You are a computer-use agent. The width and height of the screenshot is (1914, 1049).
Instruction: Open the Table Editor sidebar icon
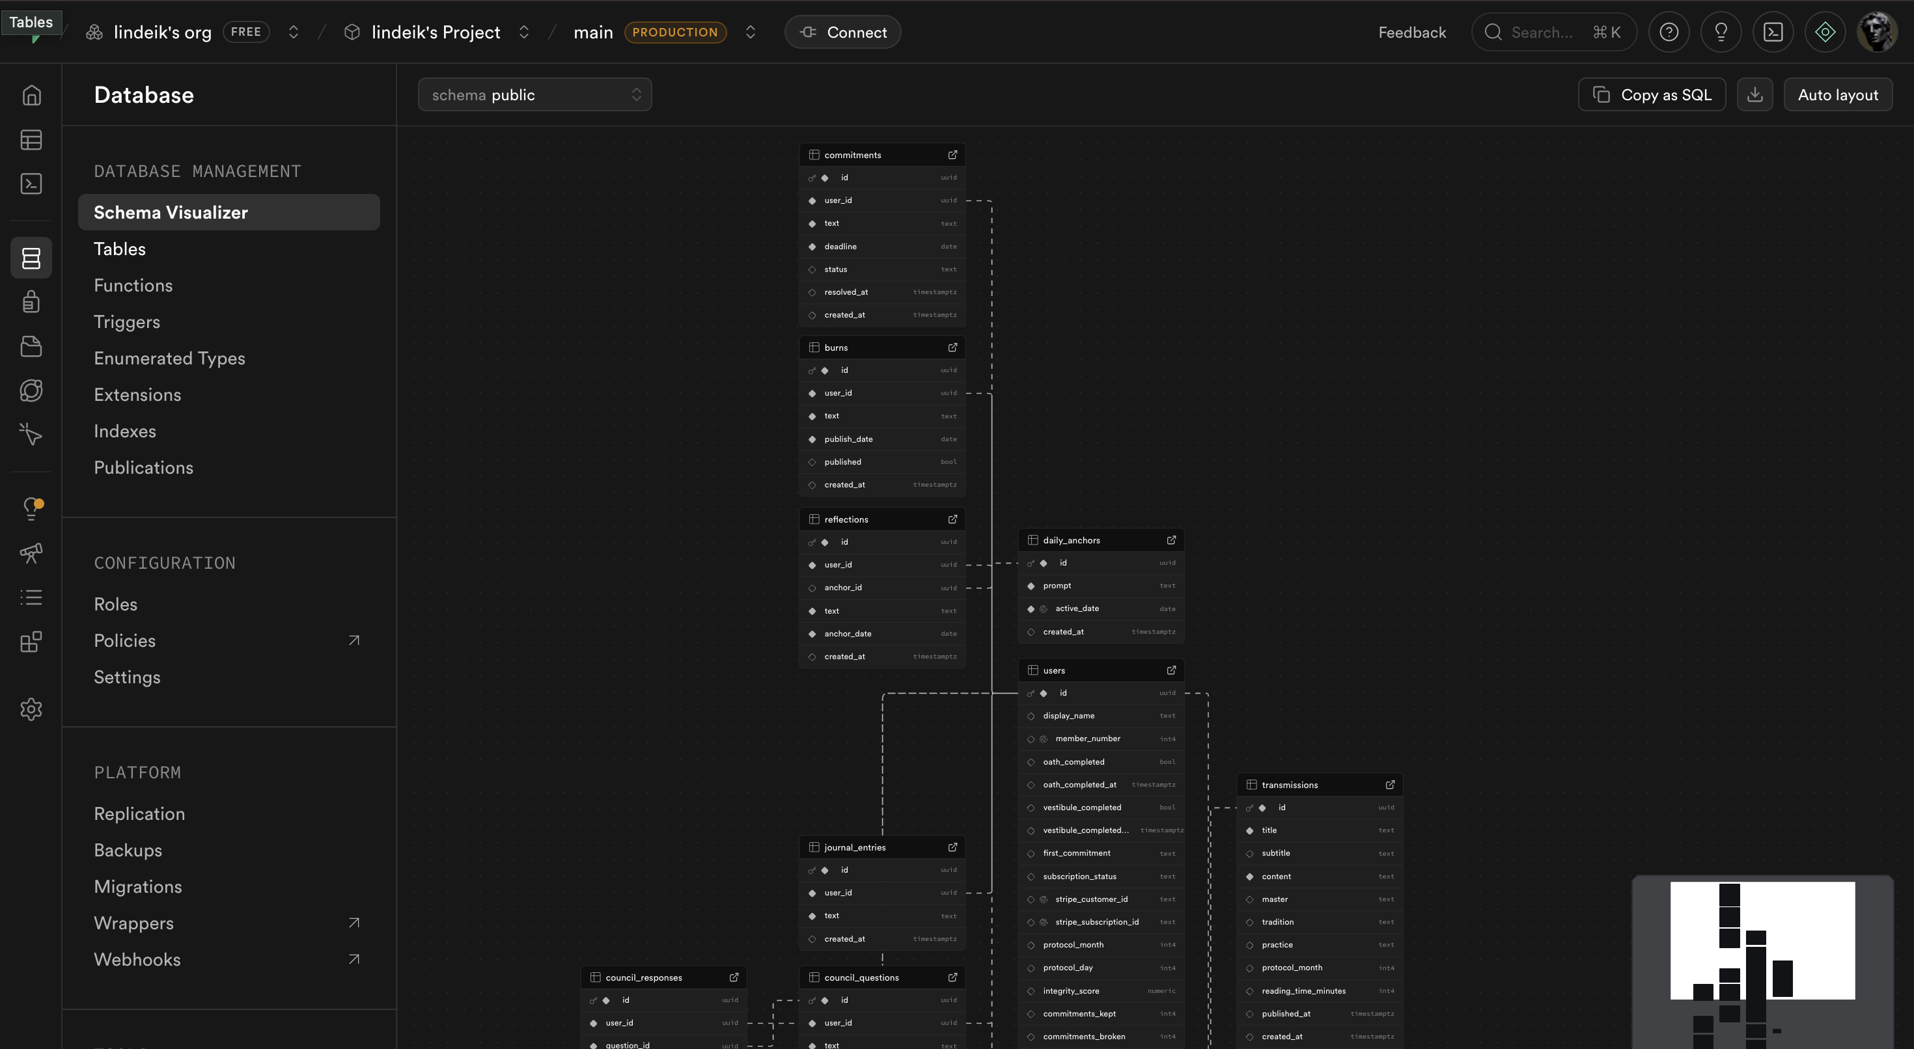point(31,140)
